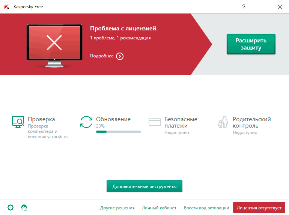
Task: Click the Расширить защиту button
Action: click(x=251, y=44)
